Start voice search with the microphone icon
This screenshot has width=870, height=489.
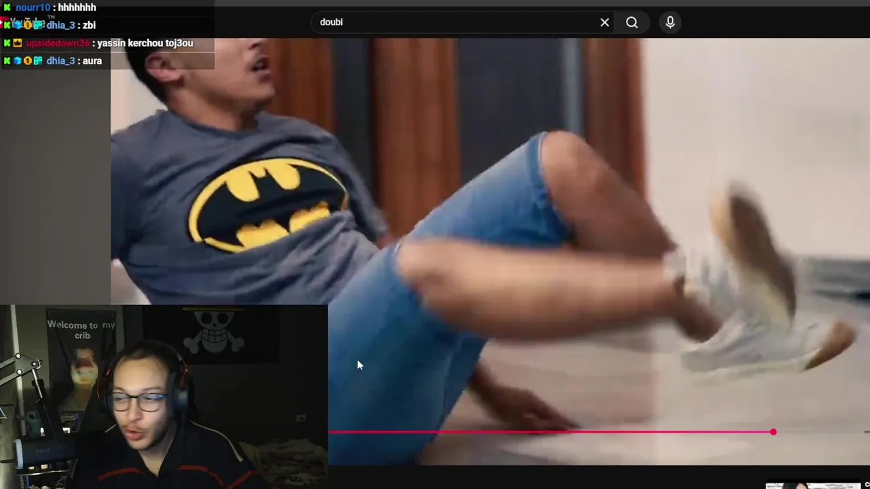(x=670, y=22)
